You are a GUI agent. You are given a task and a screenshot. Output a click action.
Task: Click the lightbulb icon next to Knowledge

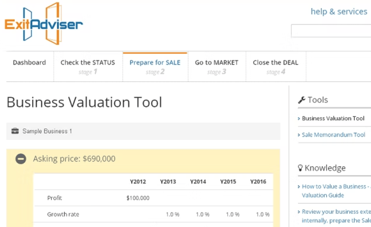click(300, 168)
